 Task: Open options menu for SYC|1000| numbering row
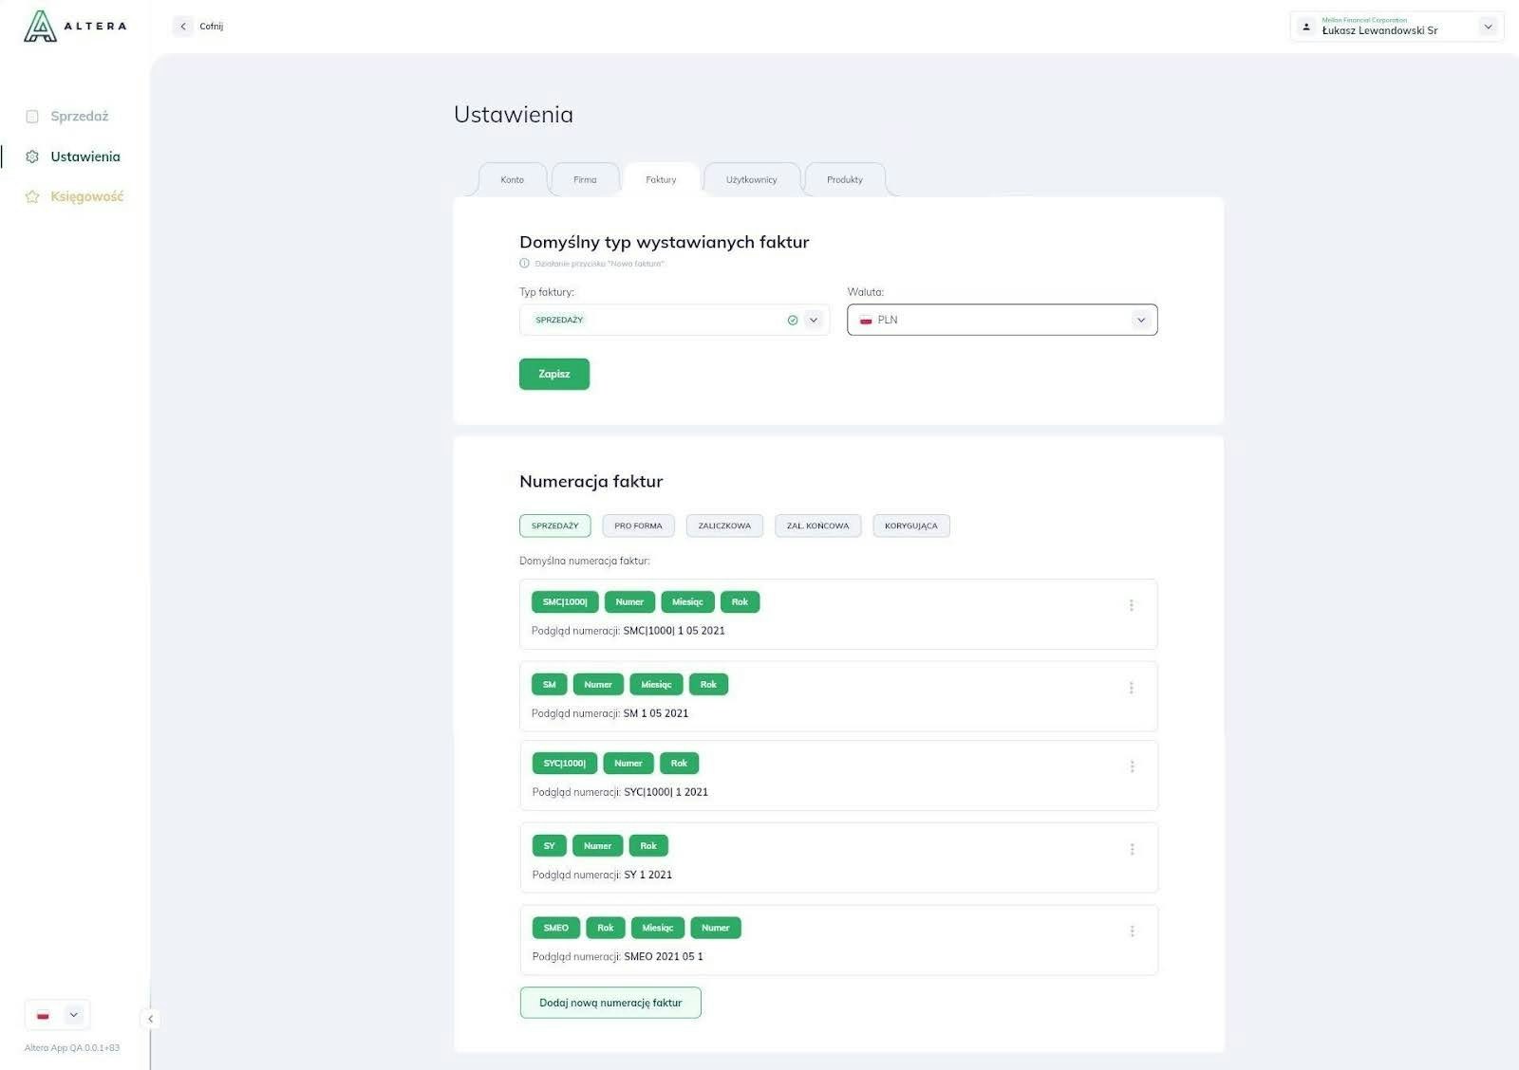(1133, 766)
